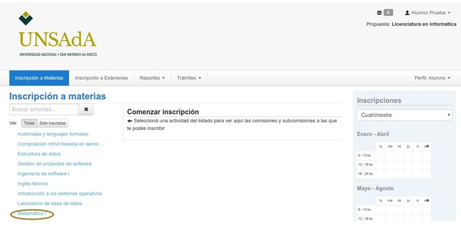Choose Inglés técnico subject
The image size is (461, 225).
(x=33, y=184)
